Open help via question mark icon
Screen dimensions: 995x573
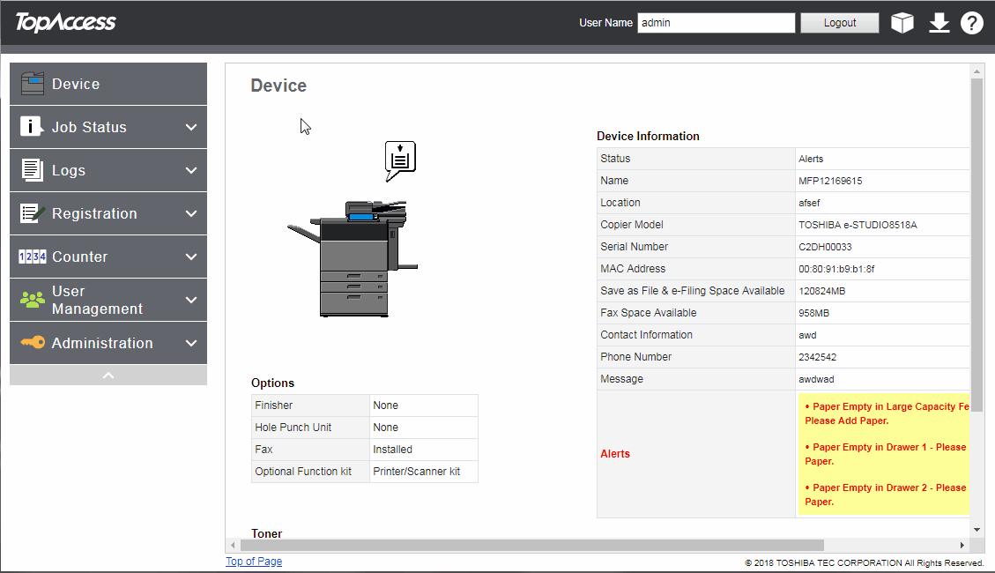tap(971, 23)
